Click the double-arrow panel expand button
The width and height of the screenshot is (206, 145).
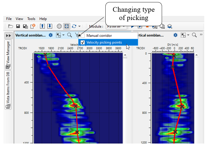pos(8,35)
